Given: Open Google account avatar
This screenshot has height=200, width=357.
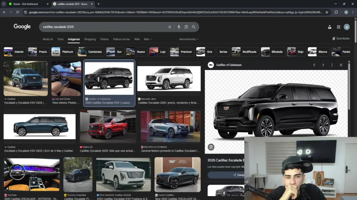Looking at the screenshot, I should click(347, 27).
